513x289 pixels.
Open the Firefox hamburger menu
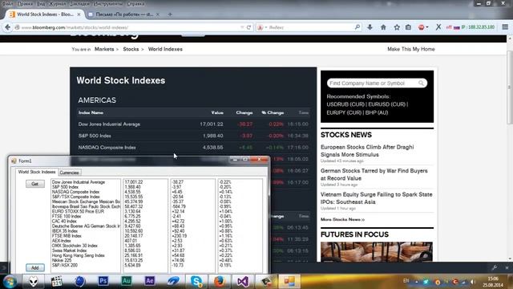505,27
